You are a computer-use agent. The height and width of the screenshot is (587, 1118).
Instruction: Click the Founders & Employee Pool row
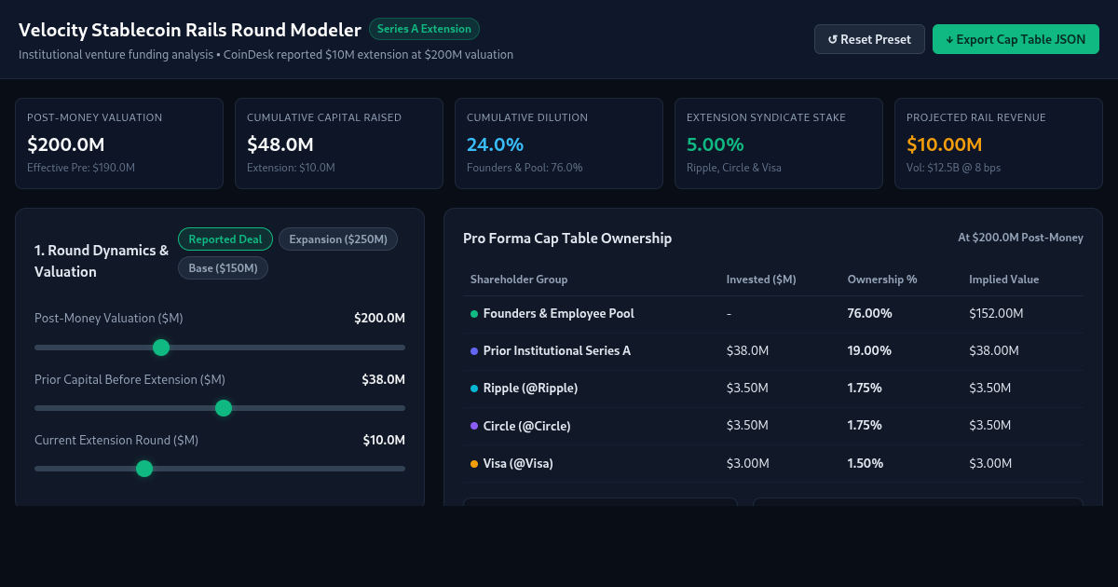pos(773,314)
